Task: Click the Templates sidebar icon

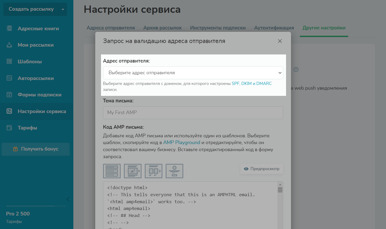Action: click(9, 61)
